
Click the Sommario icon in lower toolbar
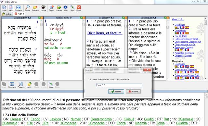(12, 85)
